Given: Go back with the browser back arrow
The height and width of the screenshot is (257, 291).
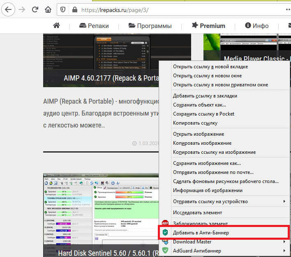Looking at the screenshot, I should [8, 9].
